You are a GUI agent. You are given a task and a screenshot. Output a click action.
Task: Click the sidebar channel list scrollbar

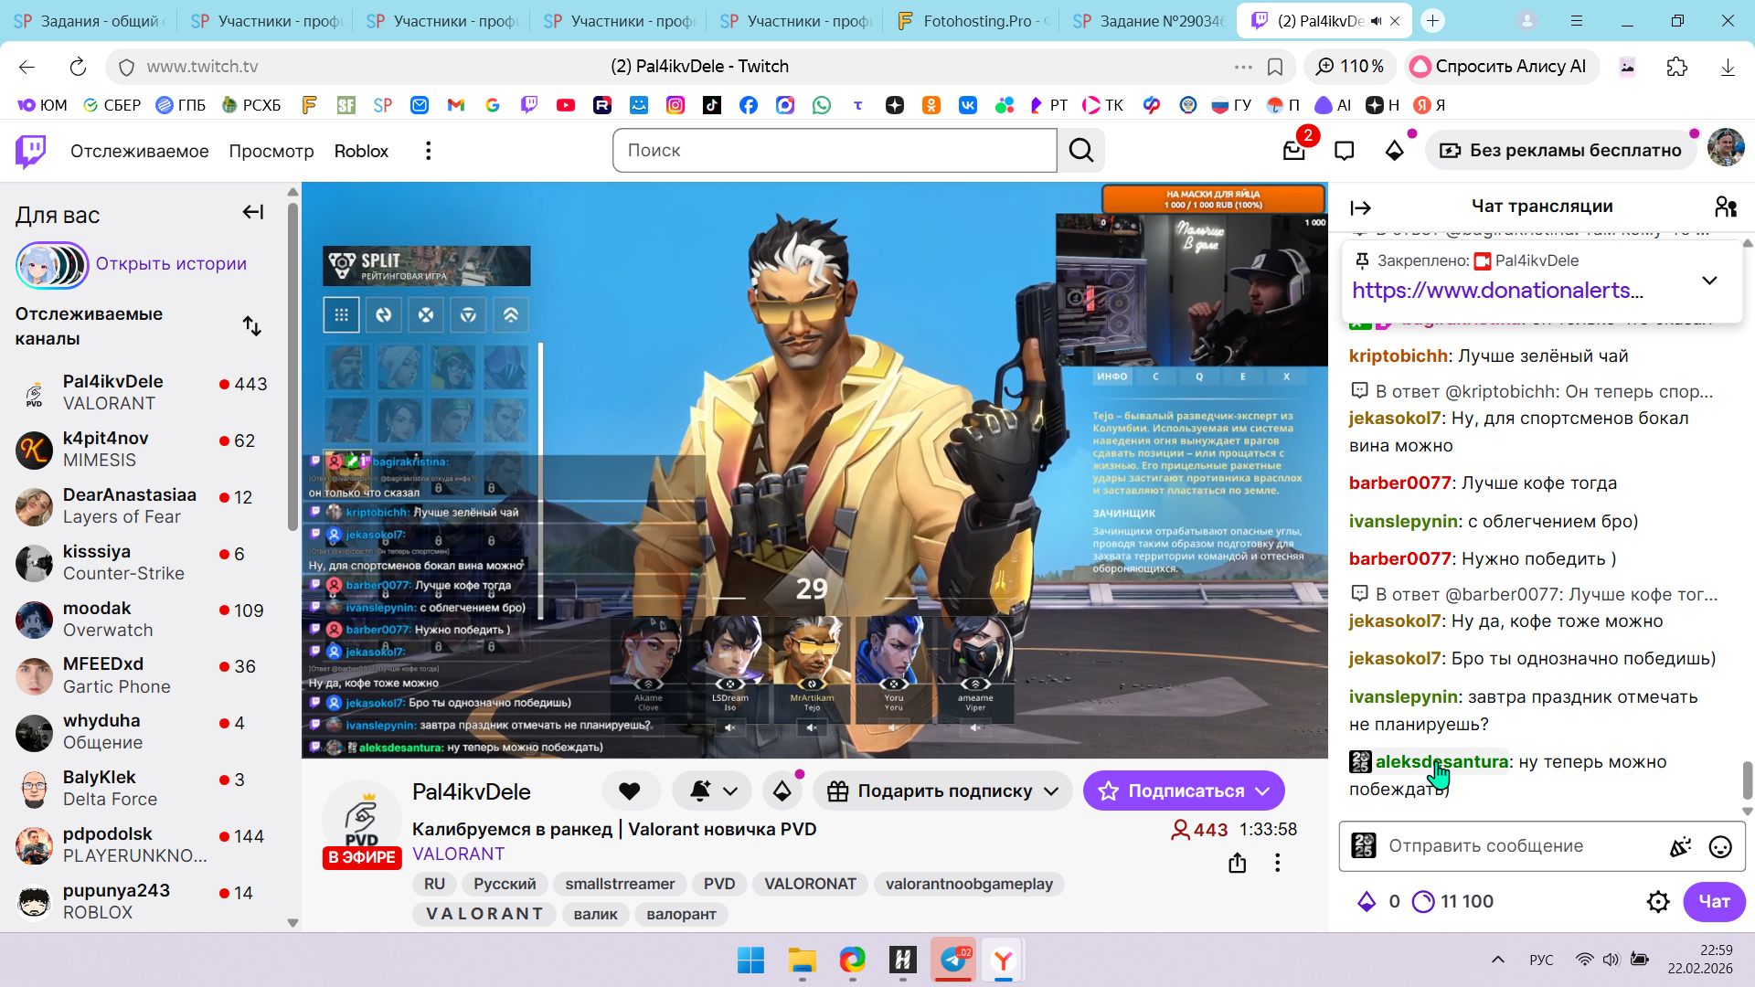(292, 366)
